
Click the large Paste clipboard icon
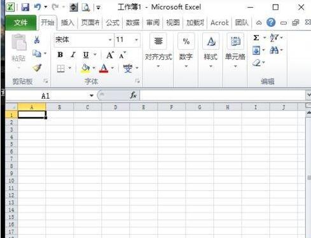(19, 42)
